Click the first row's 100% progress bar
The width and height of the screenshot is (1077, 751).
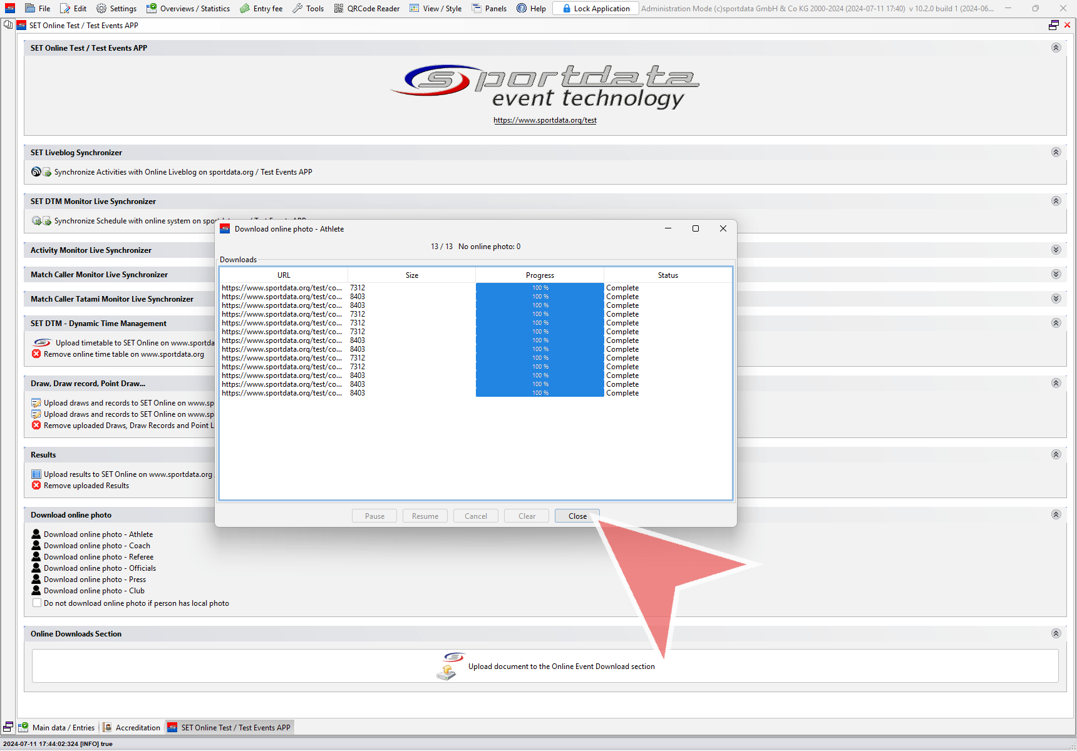(540, 288)
